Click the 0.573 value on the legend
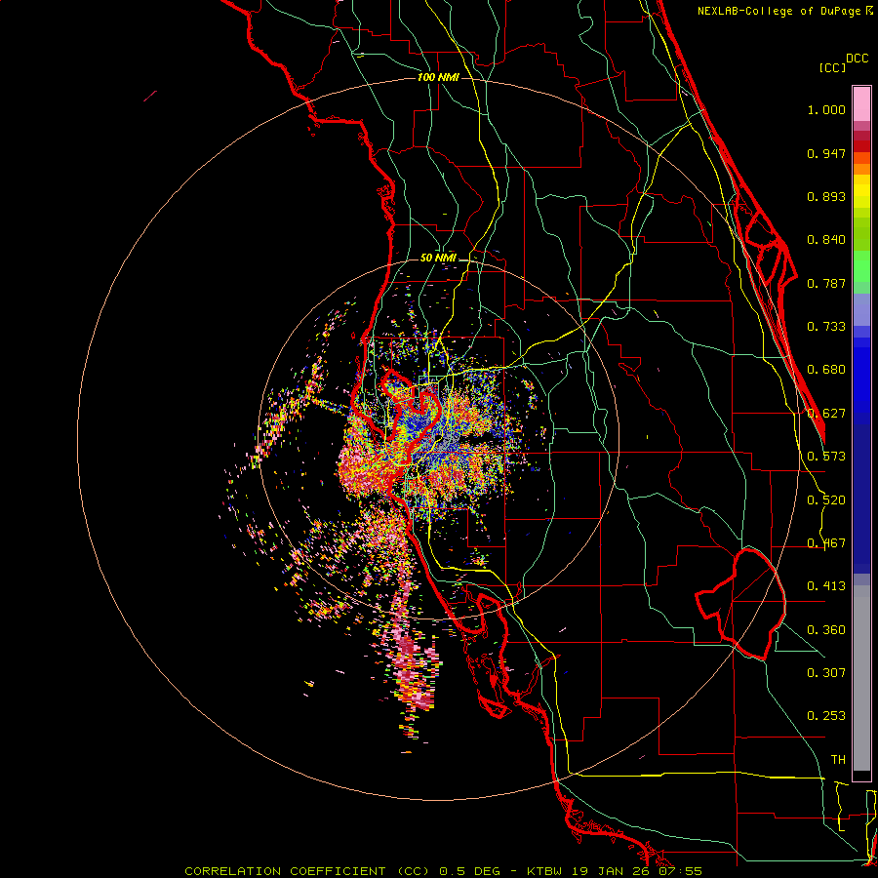878x878 pixels. (x=826, y=457)
